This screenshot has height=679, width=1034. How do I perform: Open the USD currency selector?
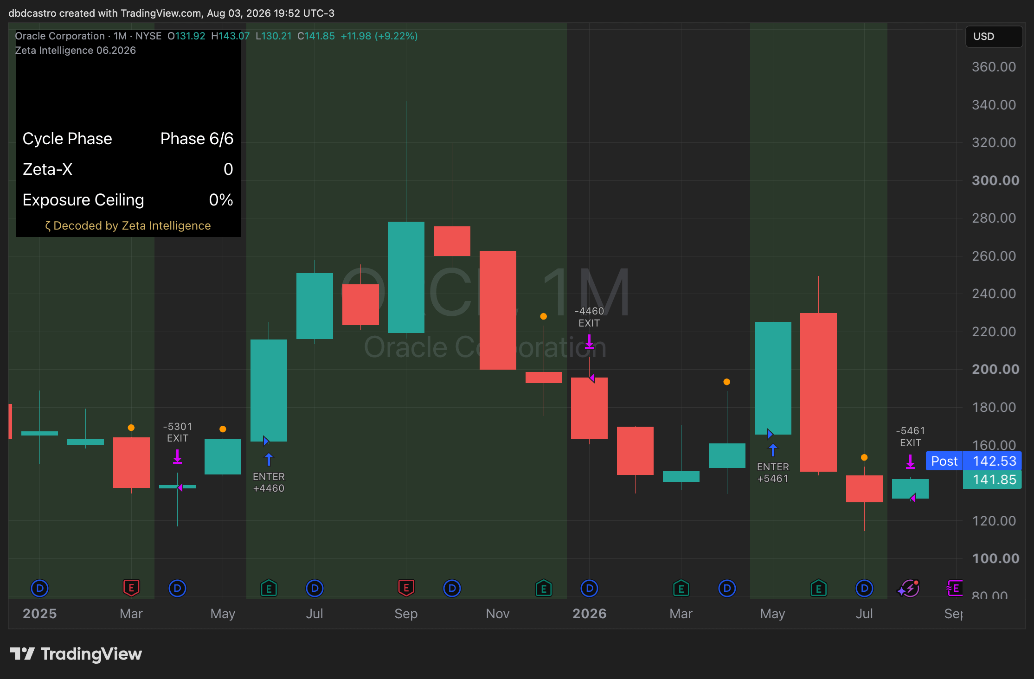(994, 36)
